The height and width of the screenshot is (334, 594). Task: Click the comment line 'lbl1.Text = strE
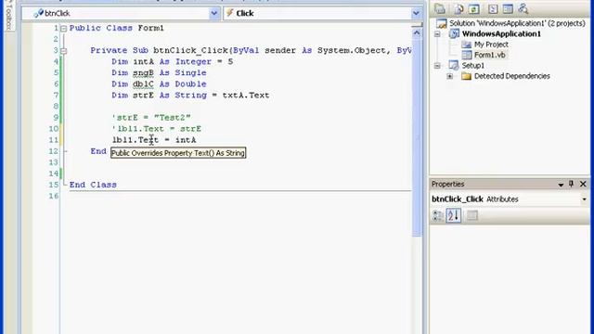(157, 129)
